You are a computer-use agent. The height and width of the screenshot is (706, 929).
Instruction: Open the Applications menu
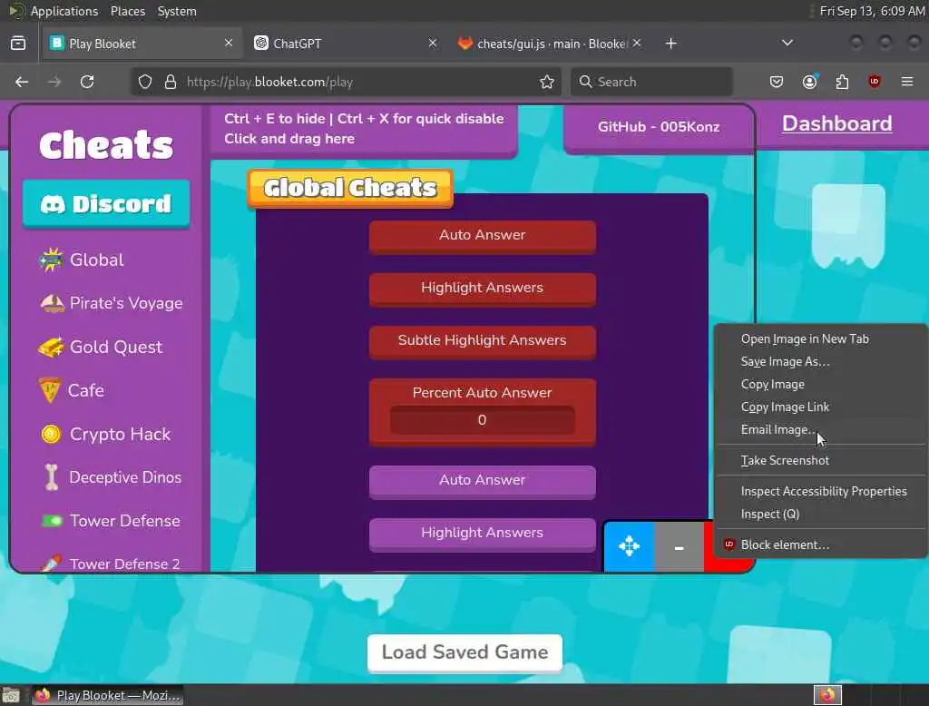point(54,11)
